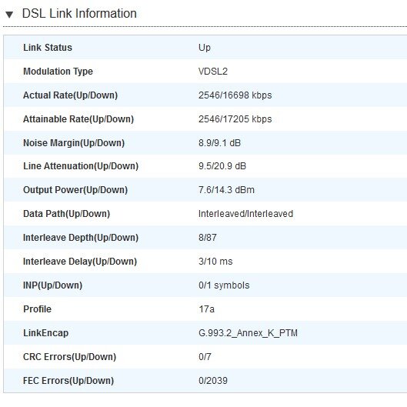
Task: Select the Modulation Type label
Action: pos(58,72)
